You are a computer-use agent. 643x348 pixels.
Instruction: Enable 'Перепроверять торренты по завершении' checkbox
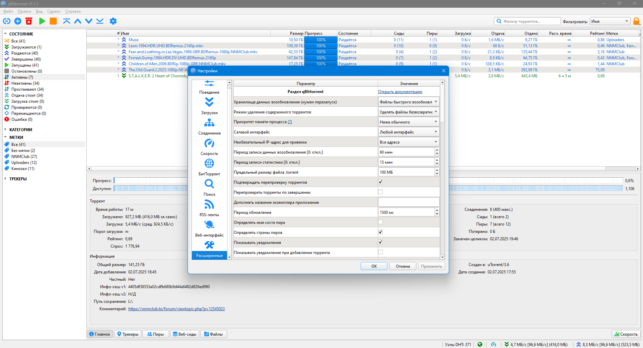click(380, 192)
